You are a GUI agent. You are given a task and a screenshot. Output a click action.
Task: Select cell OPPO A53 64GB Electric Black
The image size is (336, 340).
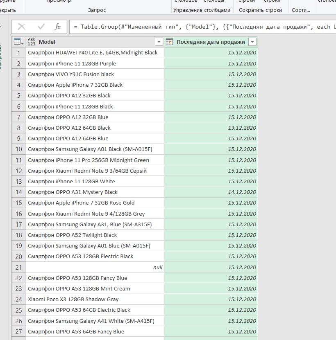95,310
